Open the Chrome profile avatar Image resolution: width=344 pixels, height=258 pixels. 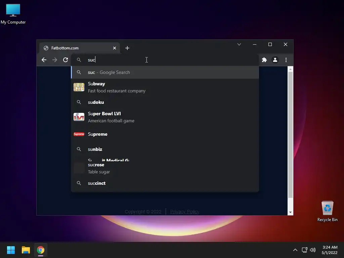click(x=275, y=60)
